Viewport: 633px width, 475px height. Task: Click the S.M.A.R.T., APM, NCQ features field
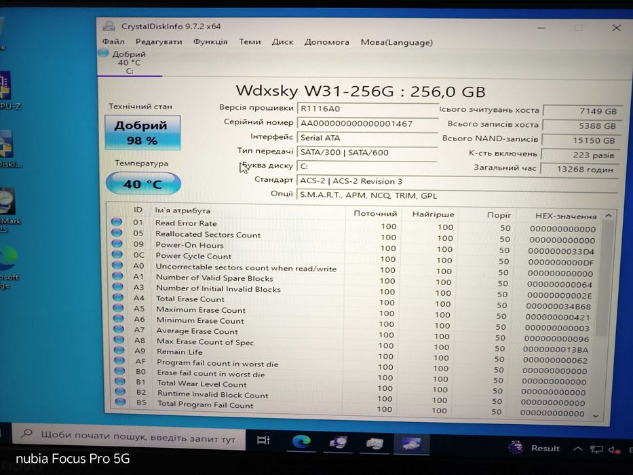point(457,195)
